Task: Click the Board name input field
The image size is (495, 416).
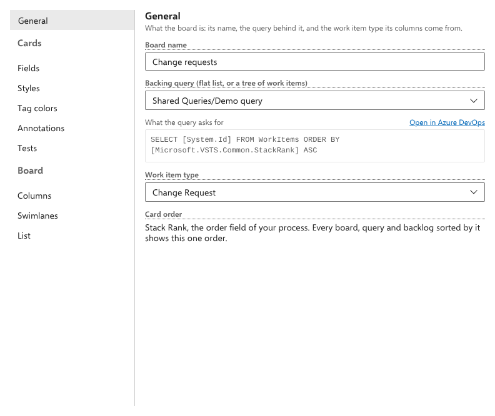Action: pos(315,62)
